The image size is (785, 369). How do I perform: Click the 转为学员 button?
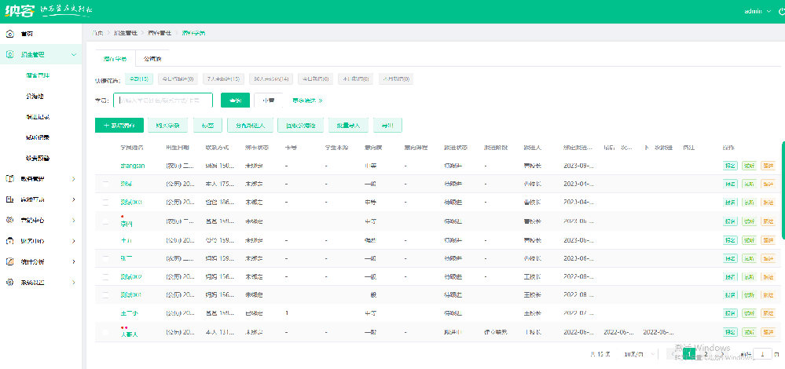click(x=167, y=126)
